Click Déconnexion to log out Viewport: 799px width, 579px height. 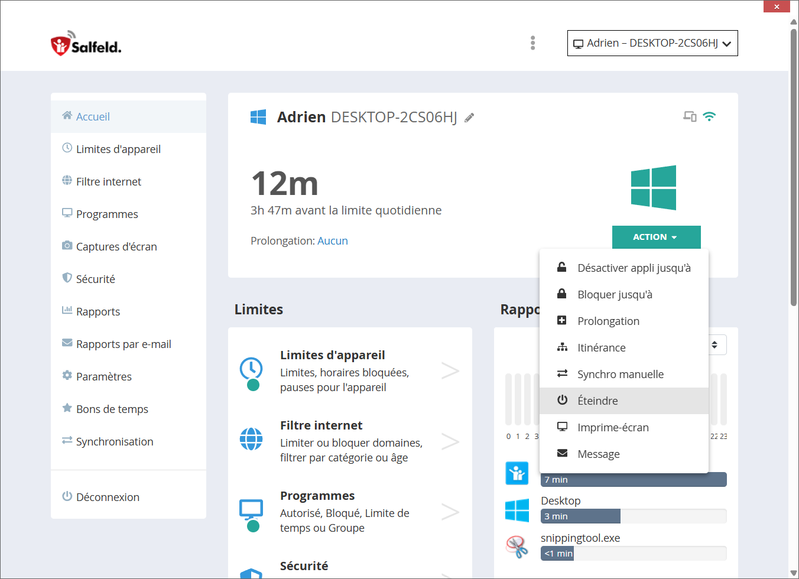128,497
